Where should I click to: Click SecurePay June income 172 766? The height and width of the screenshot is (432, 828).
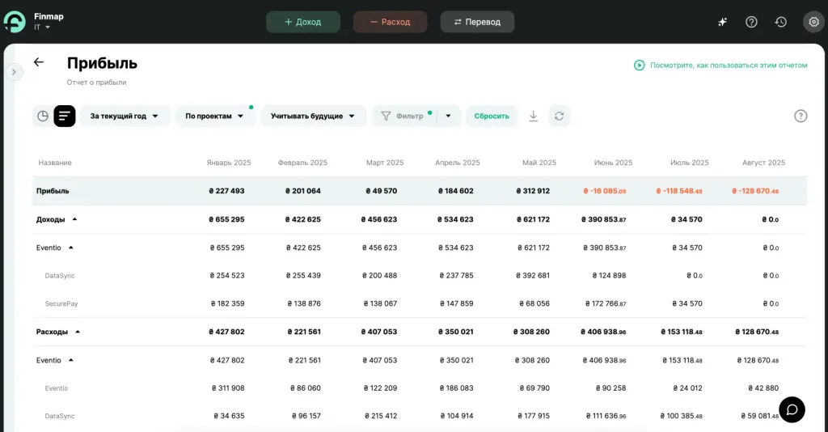pyautogui.click(x=606, y=303)
